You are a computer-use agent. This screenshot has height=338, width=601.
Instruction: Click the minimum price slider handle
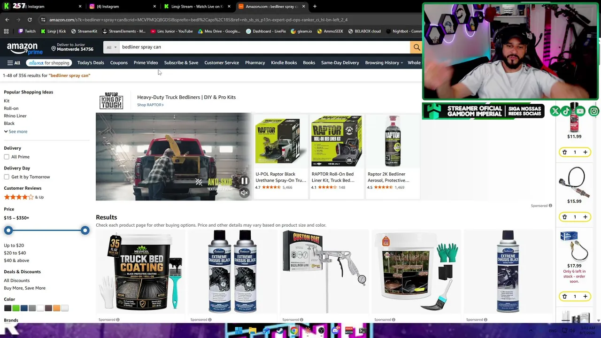(x=8, y=230)
